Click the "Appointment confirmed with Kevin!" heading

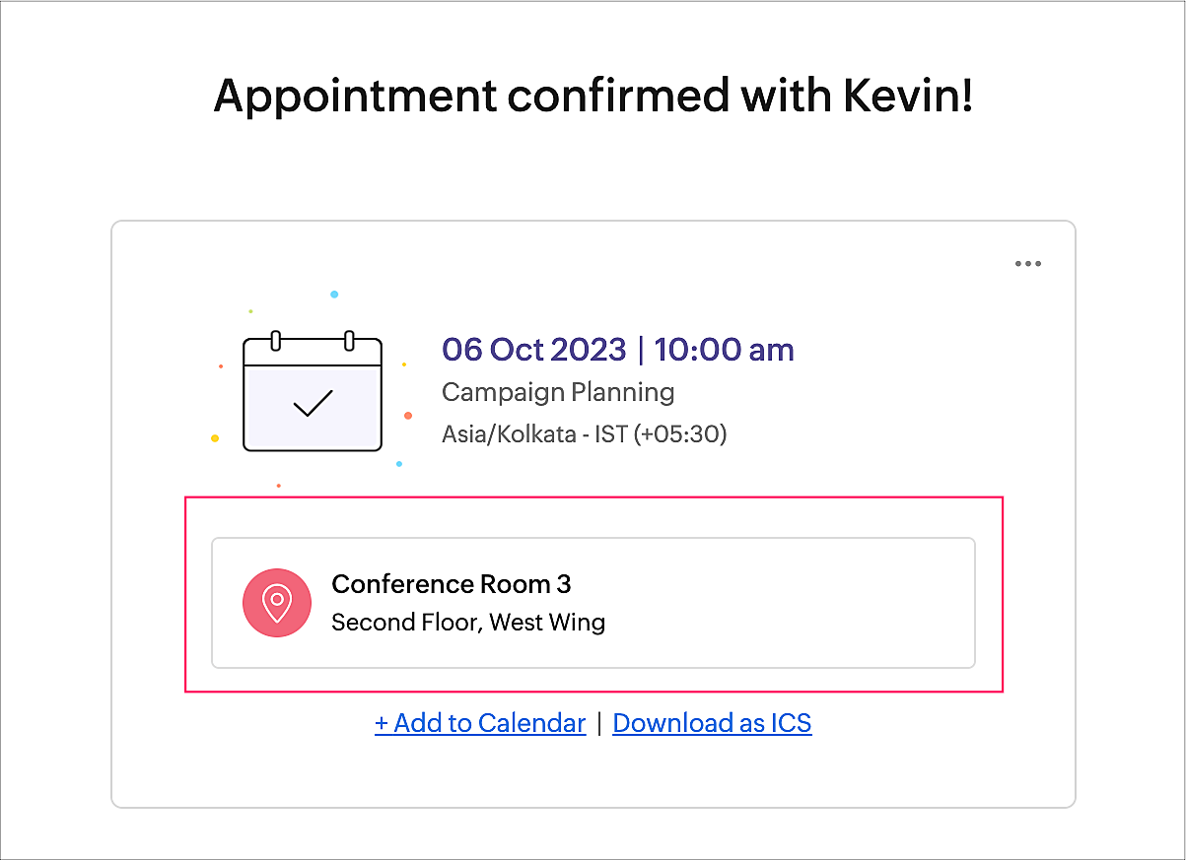tap(593, 96)
